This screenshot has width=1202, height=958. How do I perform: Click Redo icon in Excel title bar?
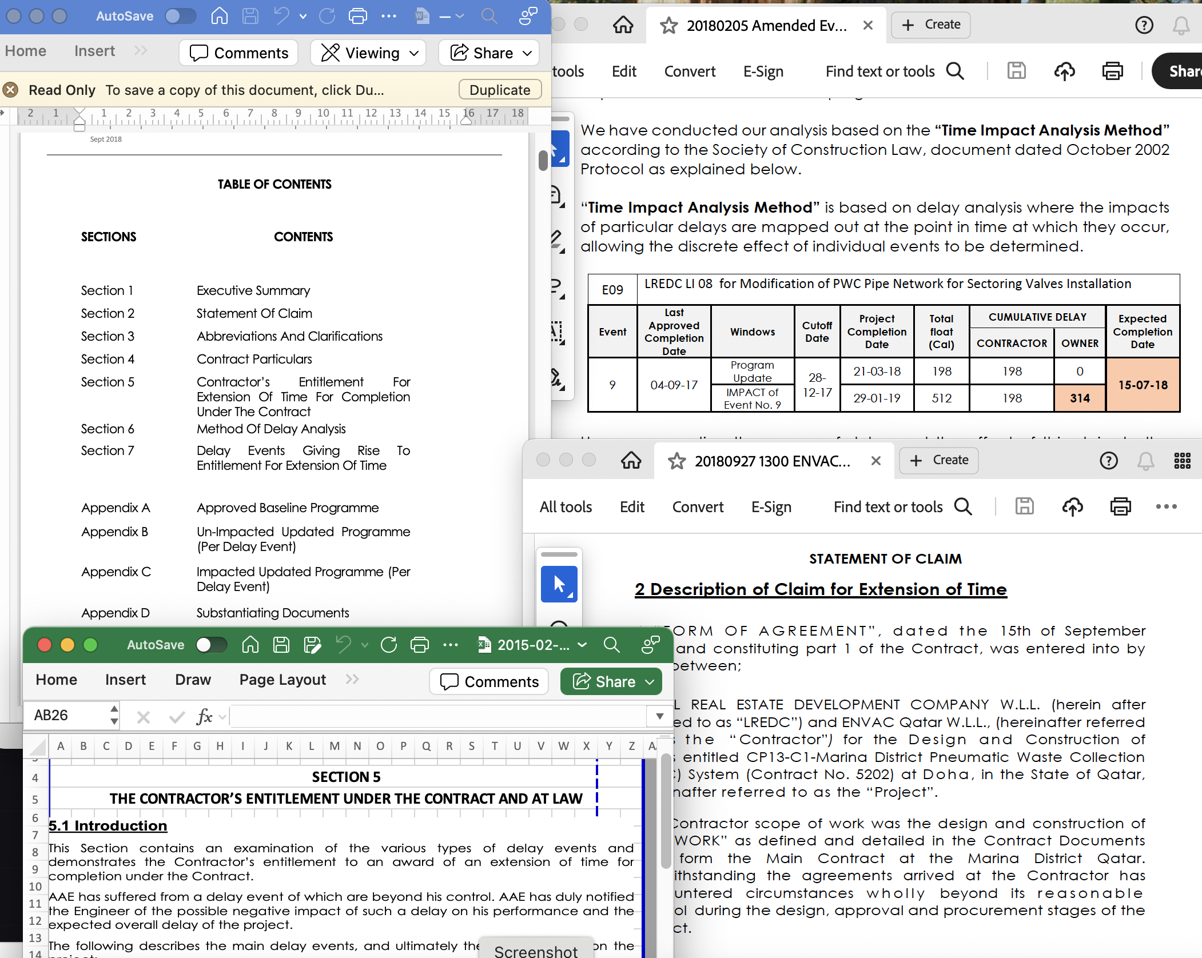coord(389,645)
